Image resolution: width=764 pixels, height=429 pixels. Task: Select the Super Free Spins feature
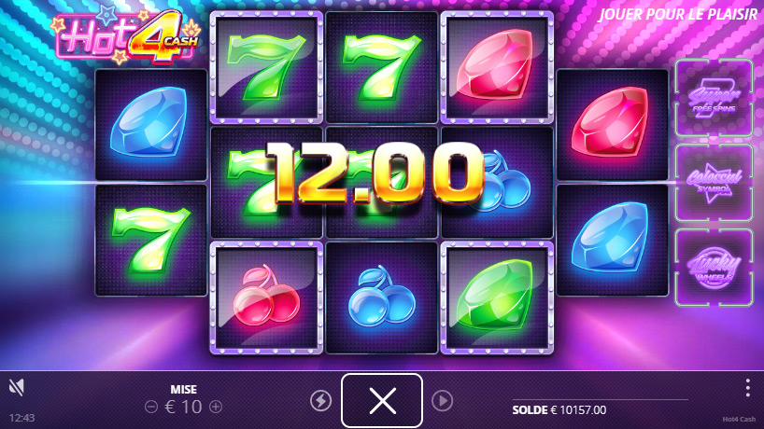pyautogui.click(x=714, y=98)
